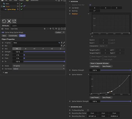
Task: Expand the Spline Rotation graph arrow
Action: click(88, 75)
